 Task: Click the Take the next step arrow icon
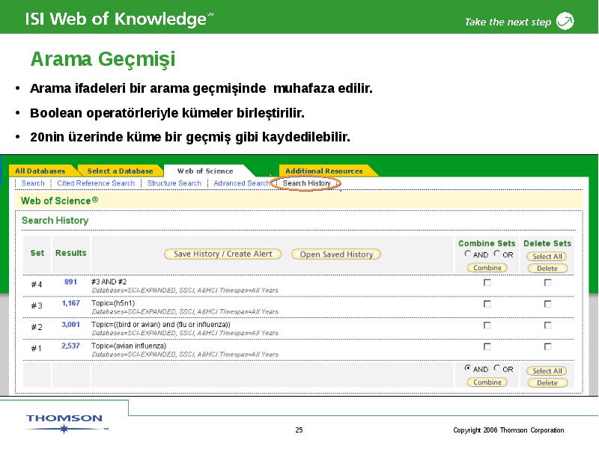[x=565, y=21]
